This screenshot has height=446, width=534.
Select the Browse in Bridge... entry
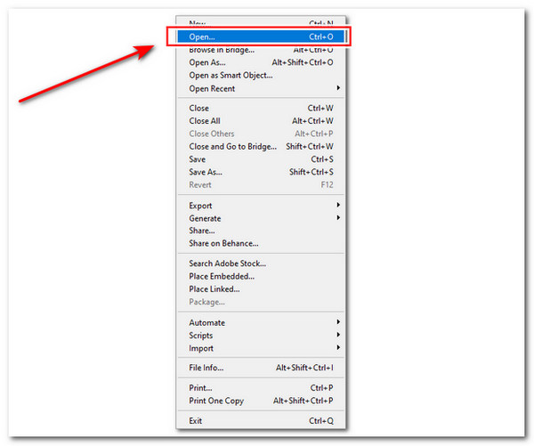coord(261,50)
